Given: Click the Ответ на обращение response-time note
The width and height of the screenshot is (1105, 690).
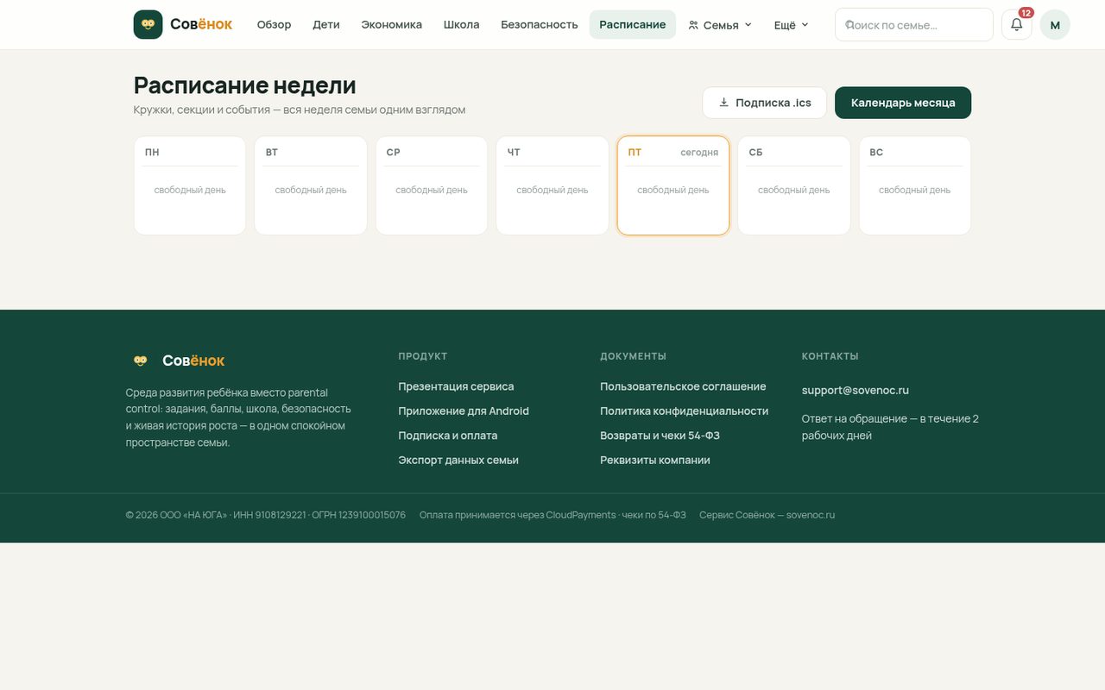Looking at the screenshot, I should point(890,427).
